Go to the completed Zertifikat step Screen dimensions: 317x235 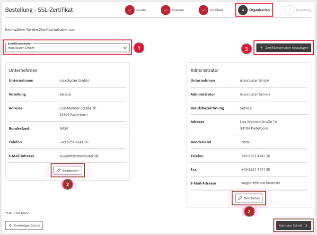203,10
